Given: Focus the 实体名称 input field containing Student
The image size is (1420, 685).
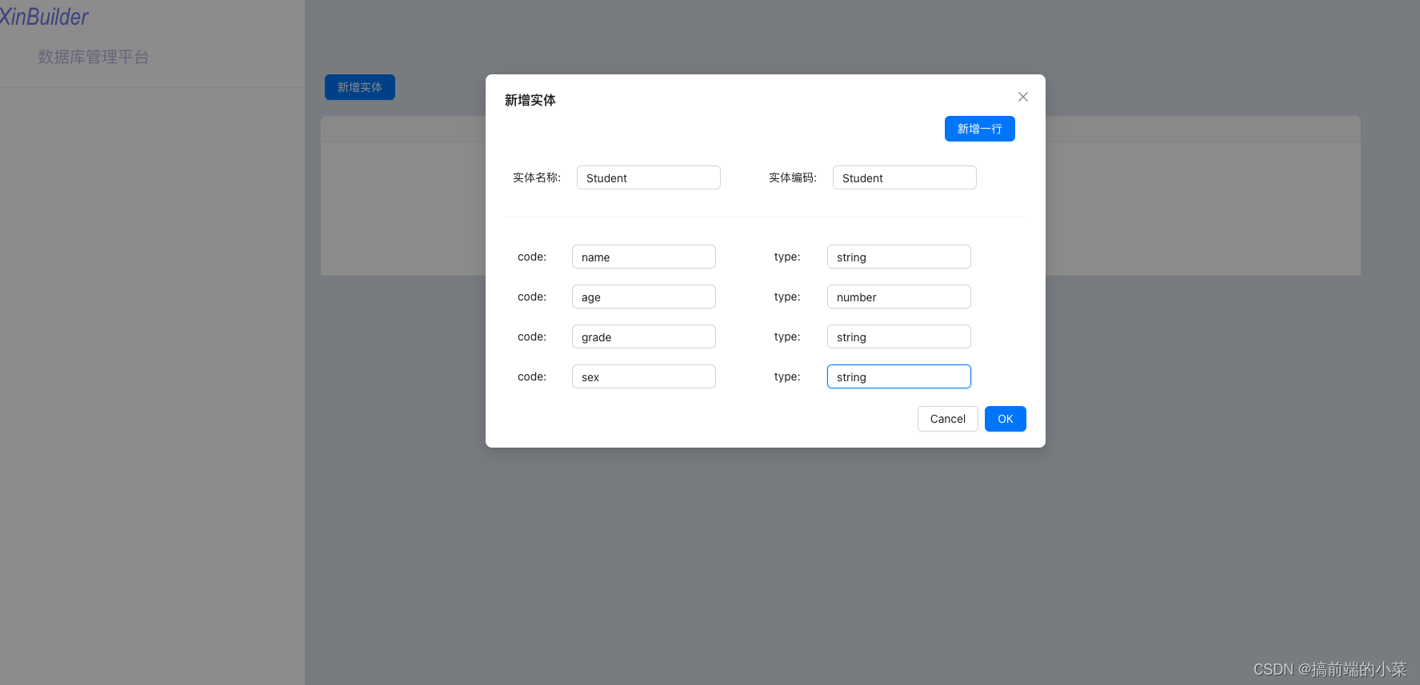Looking at the screenshot, I should click(648, 177).
